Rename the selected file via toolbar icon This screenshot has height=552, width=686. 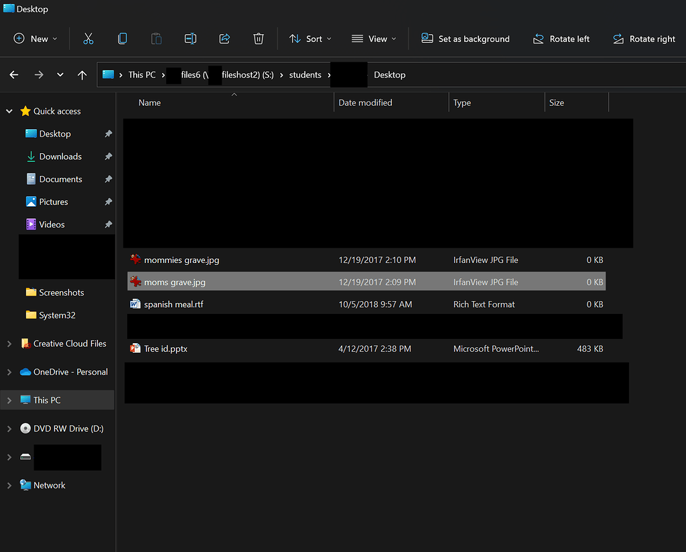(x=190, y=38)
